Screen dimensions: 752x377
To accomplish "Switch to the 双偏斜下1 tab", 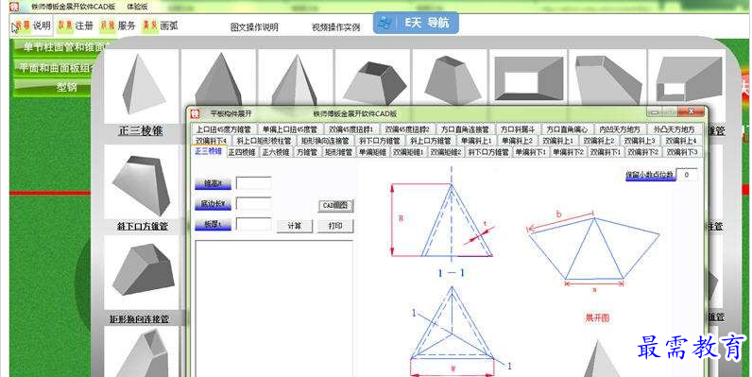I will pos(606,152).
